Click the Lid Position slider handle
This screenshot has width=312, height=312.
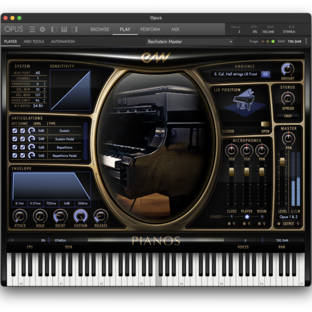click(265, 124)
